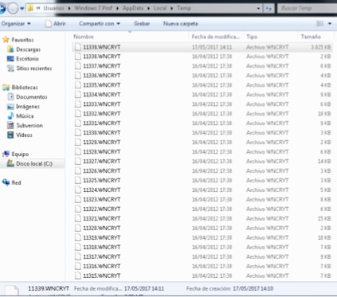The image size is (337, 297).
Task: Open Descargas folder in sidebar
Action: [28, 49]
